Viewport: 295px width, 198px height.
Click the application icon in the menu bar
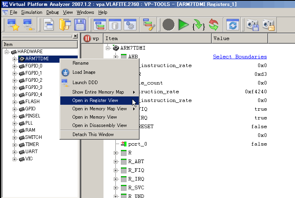tap(5, 12)
